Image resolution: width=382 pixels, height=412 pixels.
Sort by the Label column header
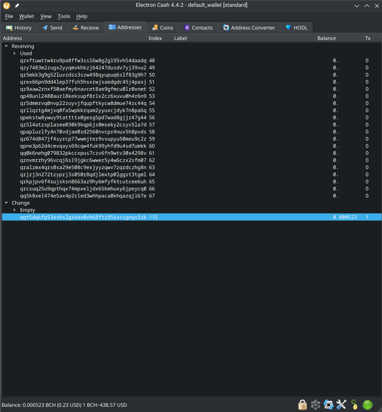click(244, 38)
